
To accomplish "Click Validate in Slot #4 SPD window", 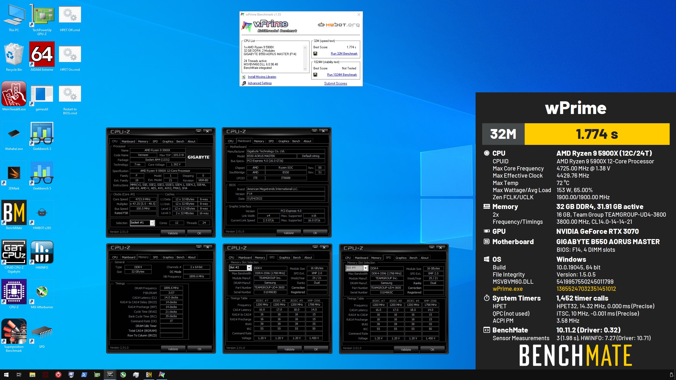I will [x=406, y=350].
